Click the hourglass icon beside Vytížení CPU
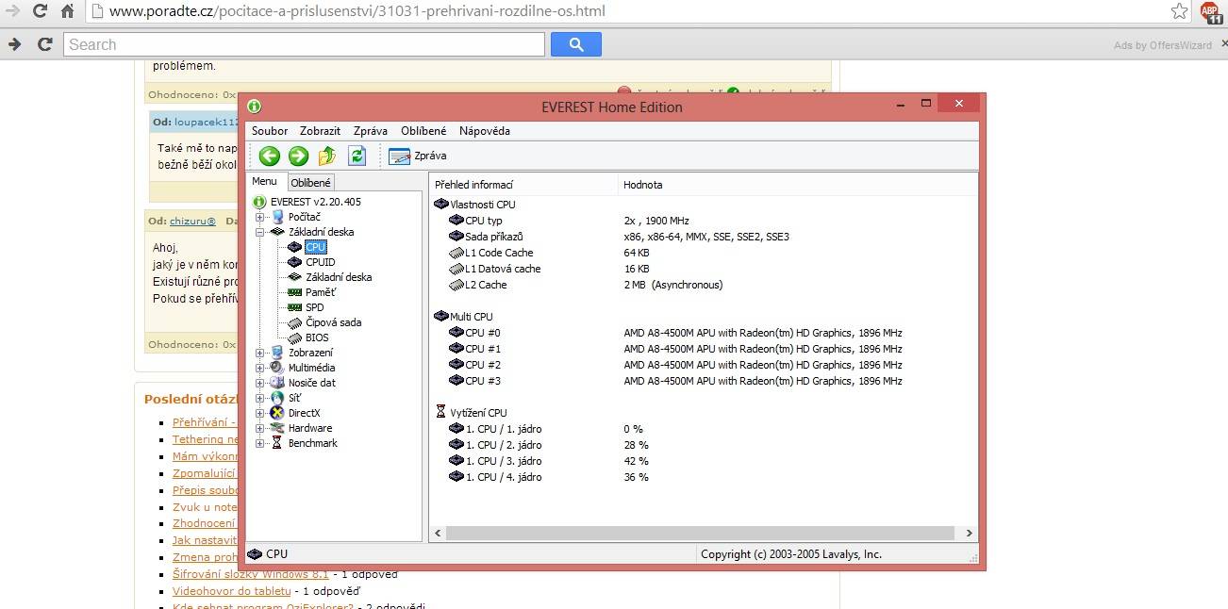Viewport: 1228px width, 609px height. [x=440, y=413]
